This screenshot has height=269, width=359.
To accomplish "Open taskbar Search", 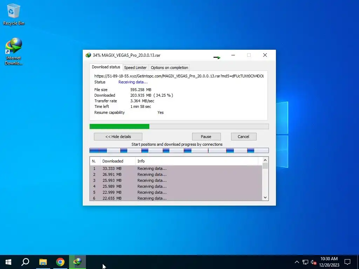I will point(25,262).
